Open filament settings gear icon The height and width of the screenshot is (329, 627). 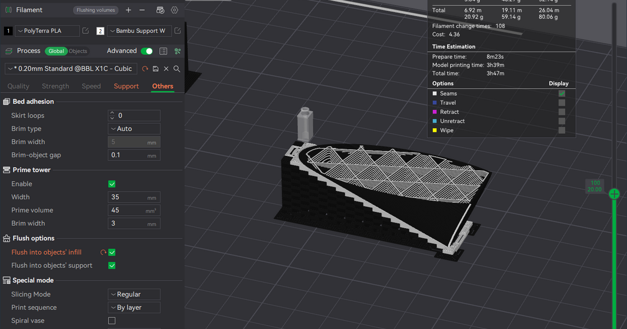[174, 10]
